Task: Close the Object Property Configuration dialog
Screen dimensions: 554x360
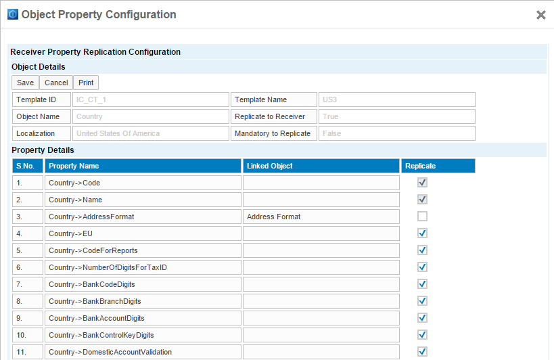Action: point(540,15)
